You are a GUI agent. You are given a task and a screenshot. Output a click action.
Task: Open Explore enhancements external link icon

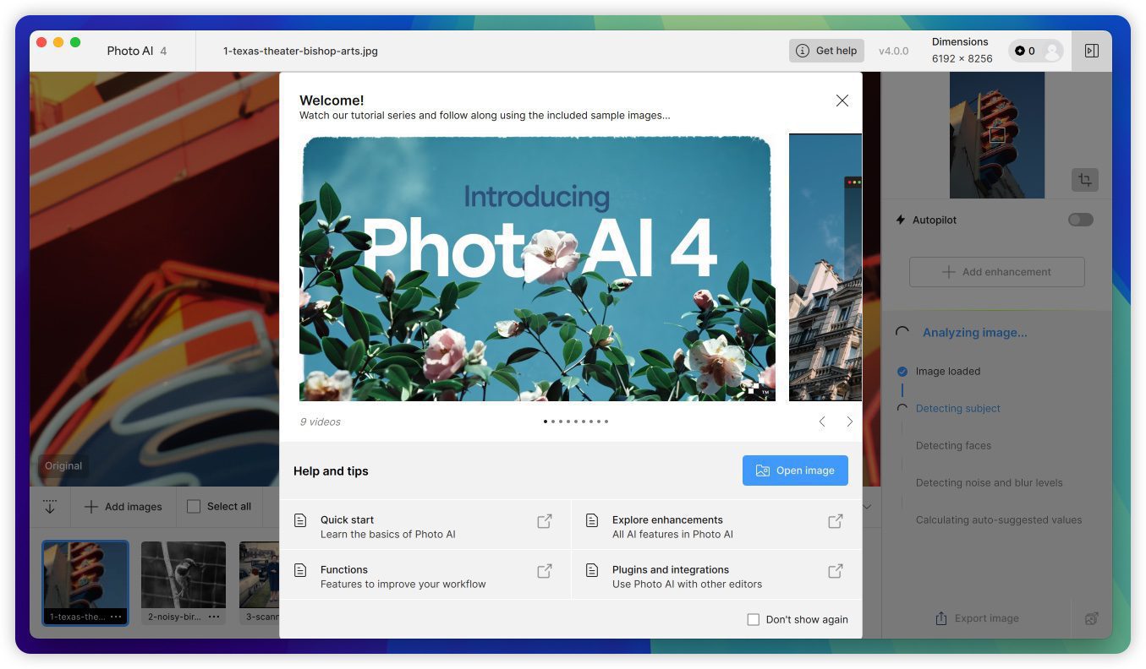(835, 521)
